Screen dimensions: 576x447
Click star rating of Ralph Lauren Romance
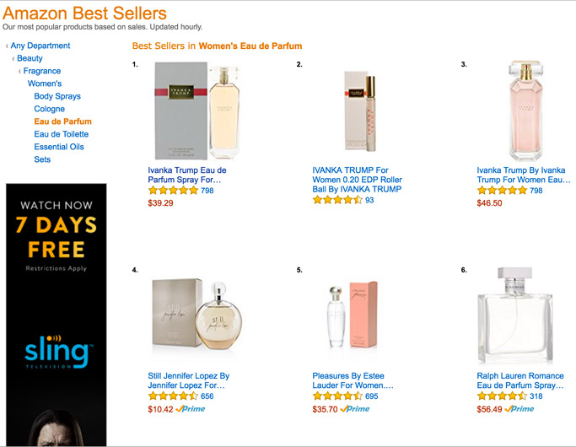point(502,396)
